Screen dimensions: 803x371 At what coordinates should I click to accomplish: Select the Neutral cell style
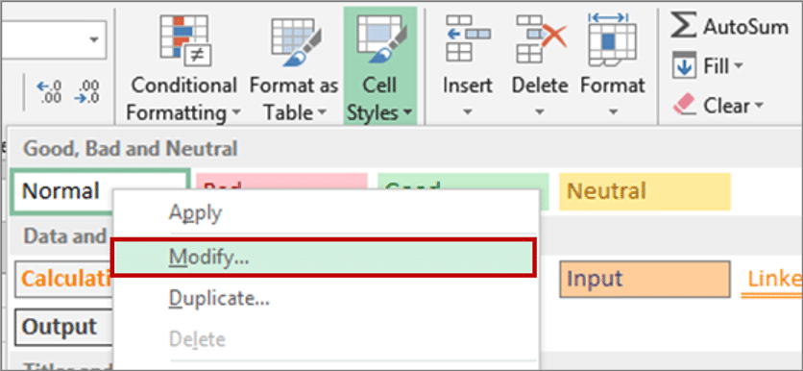pos(645,191)
